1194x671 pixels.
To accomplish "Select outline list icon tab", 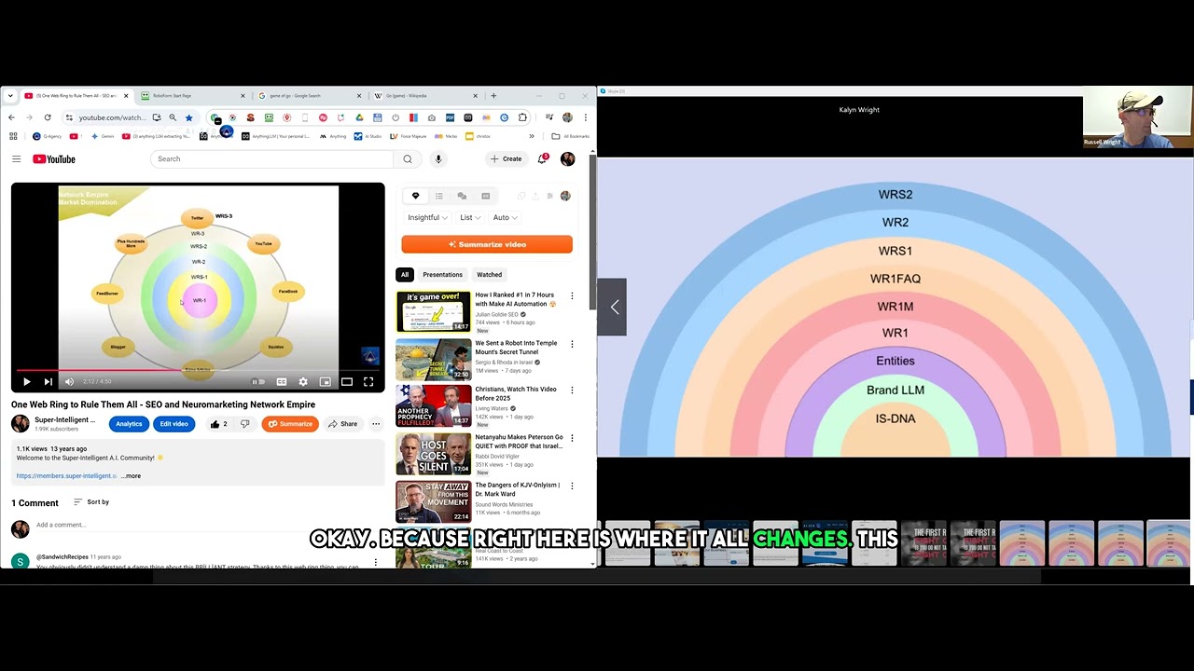I will (438, 196).
